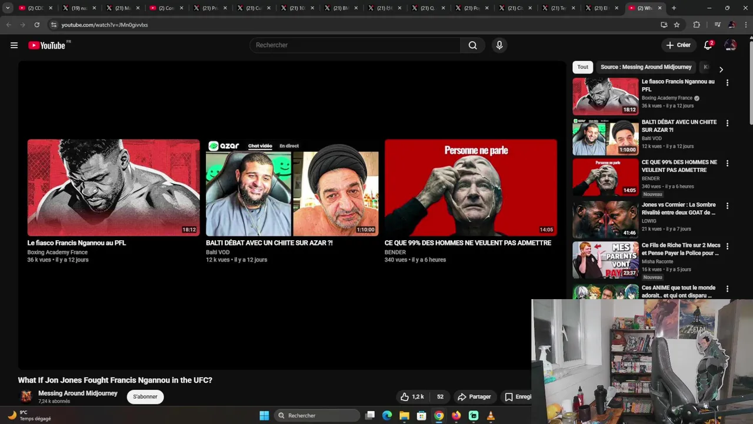Open options for BALTI DÉBAT sidebar video
This screenshot has width=753, height=424.
(727, 123)
